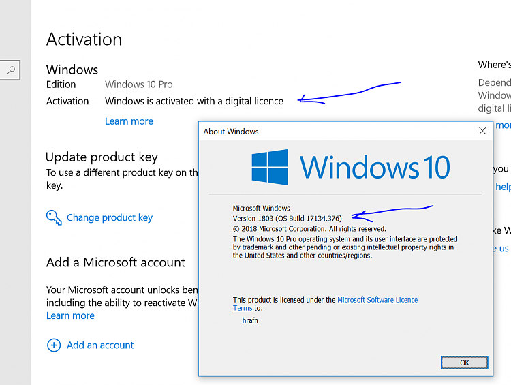Open Learn more link under Activation
The height and width of the screenshot is (385, 511).
[x=129, y=121]
